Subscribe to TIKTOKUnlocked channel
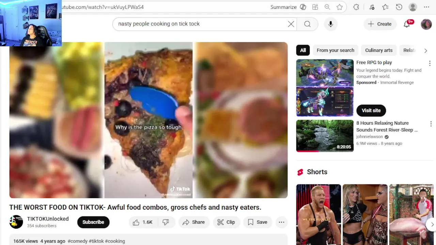 pyautogui.click(x=93, y=222)
